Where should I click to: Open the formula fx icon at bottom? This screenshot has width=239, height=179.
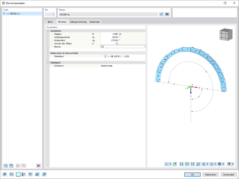click(x=44, y=174)
